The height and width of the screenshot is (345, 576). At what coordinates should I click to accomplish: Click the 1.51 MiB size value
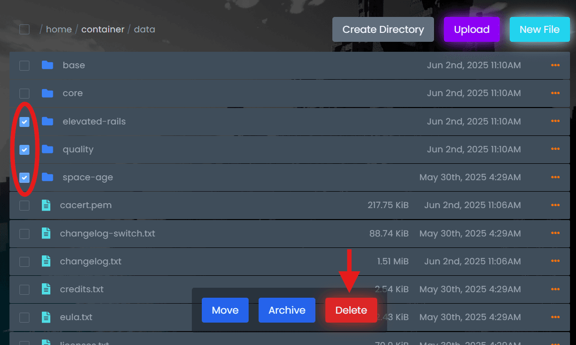pos(393,261)
